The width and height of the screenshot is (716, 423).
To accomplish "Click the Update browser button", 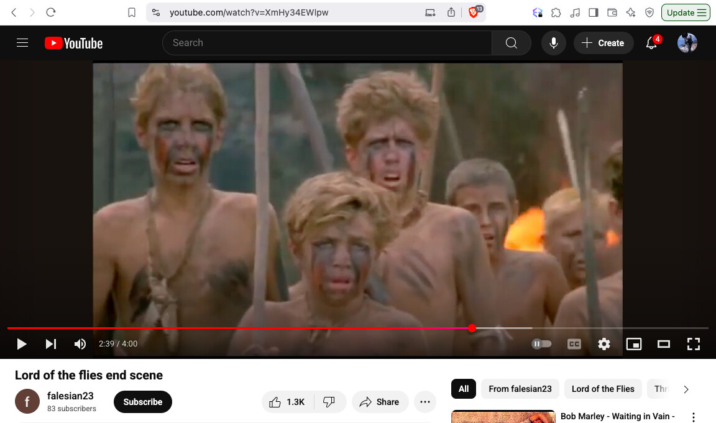I will click(686, 12).
